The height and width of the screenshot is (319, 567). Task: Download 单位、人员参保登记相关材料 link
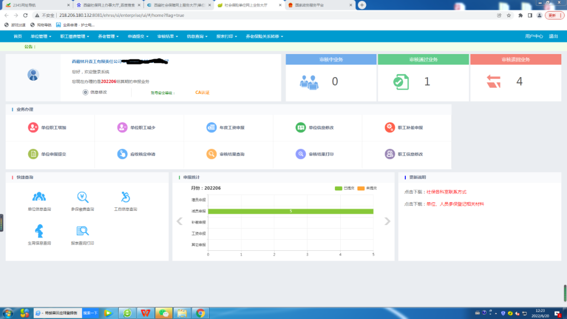(x=455, y=204)
